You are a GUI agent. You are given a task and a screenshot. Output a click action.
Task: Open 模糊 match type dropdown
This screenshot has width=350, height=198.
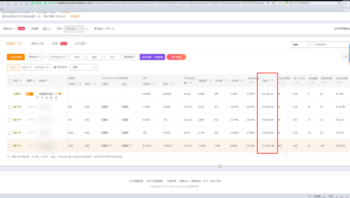(x=301, y=45)
